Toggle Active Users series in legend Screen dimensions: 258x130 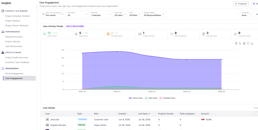click(x=136, y=98)
